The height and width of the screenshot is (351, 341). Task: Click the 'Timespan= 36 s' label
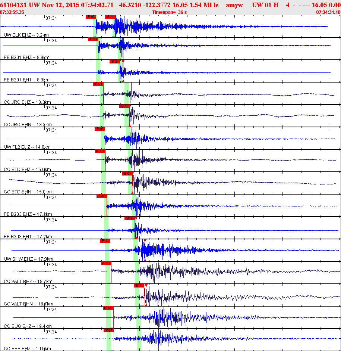coord(170,12)
